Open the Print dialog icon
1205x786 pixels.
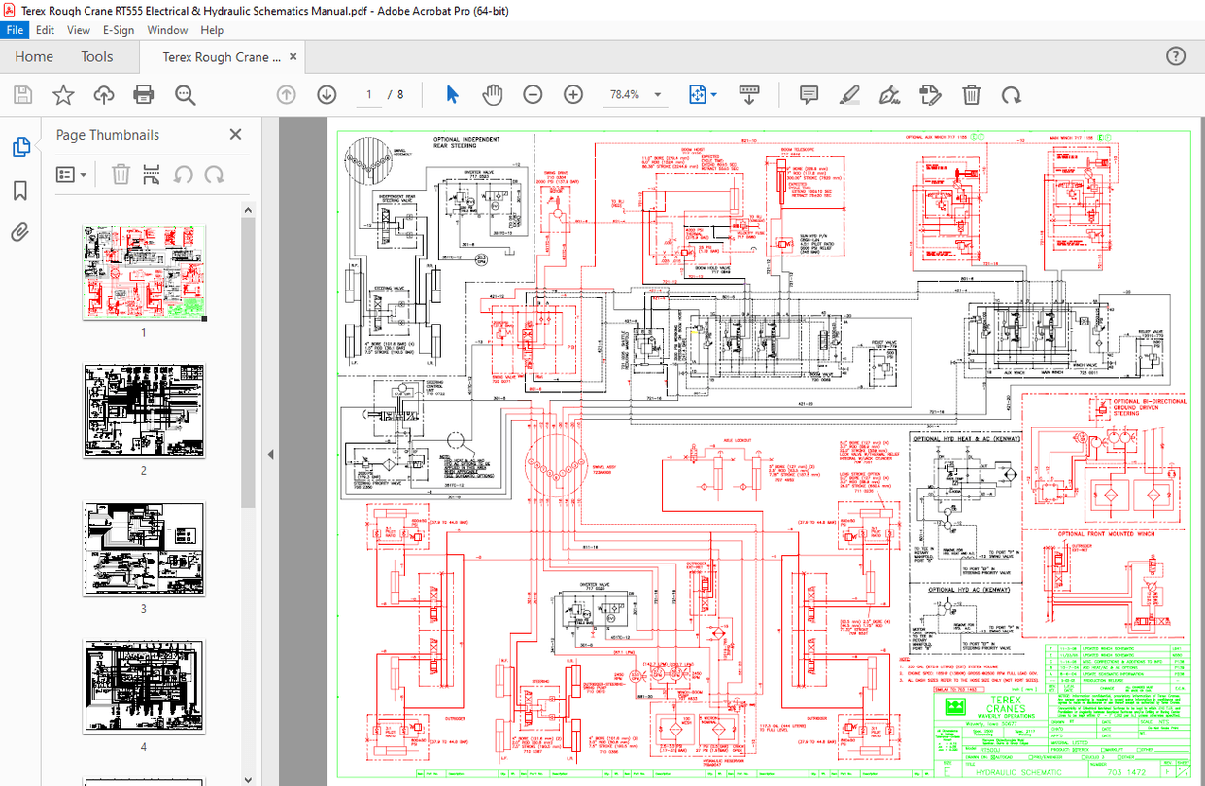point(144,94)
